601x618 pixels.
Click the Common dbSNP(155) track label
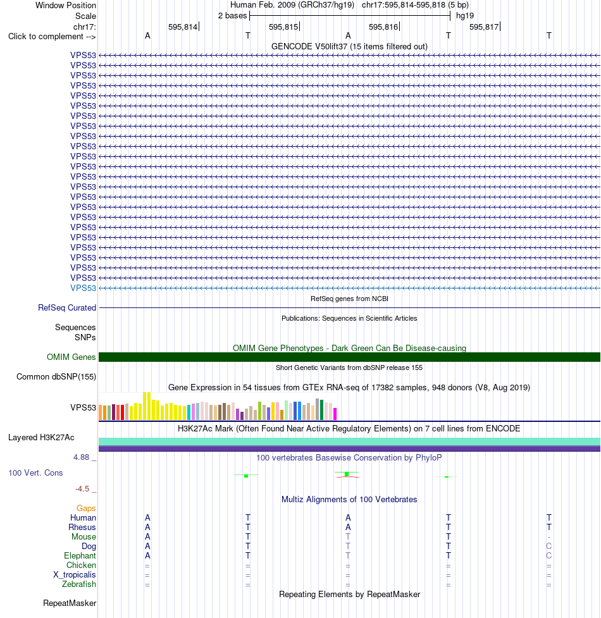click(56, 377)
